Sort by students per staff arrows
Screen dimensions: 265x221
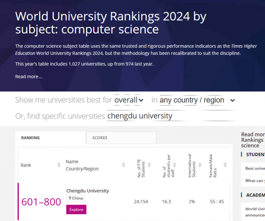[x=176, y=165]
